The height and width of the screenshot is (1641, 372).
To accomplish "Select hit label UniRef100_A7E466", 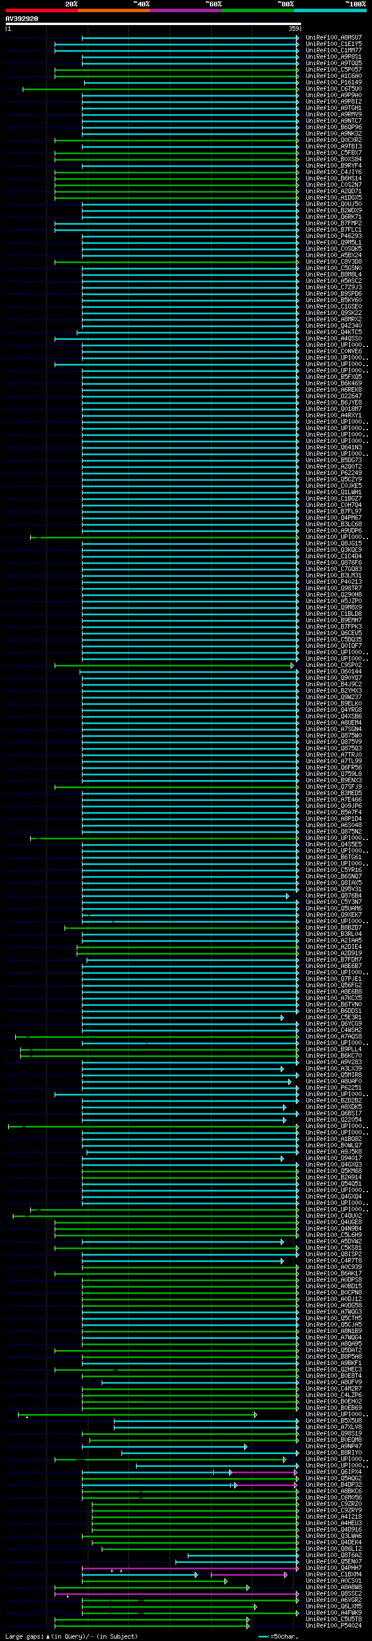I will 334,799.
